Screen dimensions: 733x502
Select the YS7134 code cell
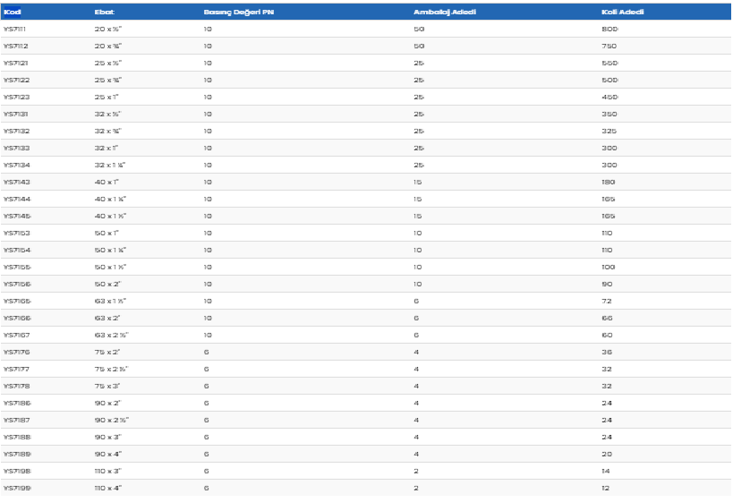pos(16,165)
